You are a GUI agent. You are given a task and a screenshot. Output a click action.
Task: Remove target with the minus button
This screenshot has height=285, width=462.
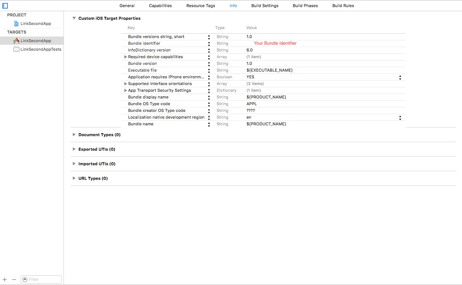coord(14,279)
